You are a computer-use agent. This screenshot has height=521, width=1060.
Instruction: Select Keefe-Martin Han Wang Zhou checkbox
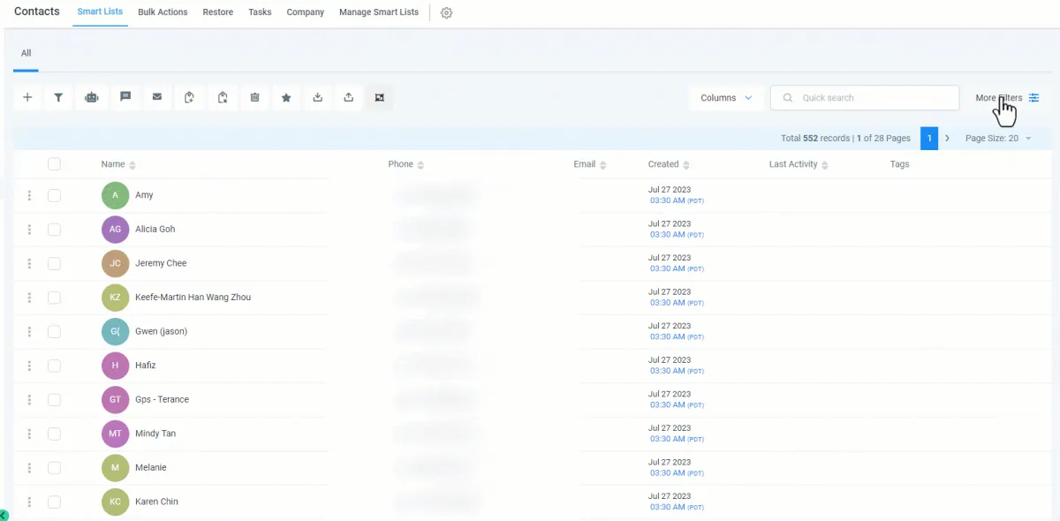pyautogui.click(x=54, y=298)
